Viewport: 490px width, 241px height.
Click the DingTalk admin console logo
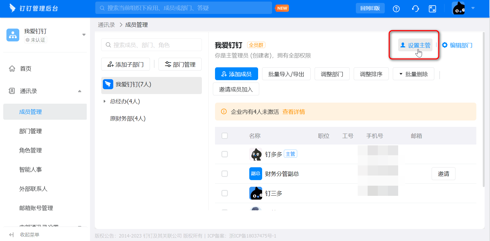(33, 8)
